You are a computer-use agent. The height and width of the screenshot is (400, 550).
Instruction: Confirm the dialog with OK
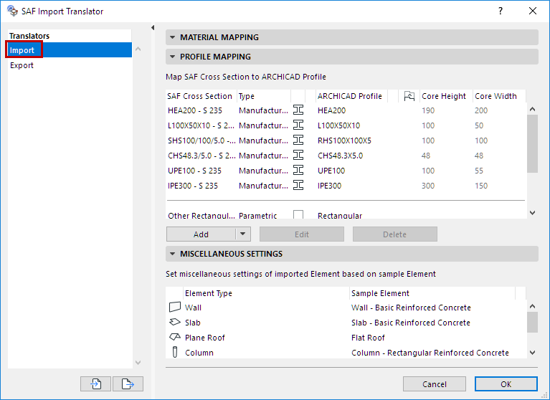tap(506, 384)
